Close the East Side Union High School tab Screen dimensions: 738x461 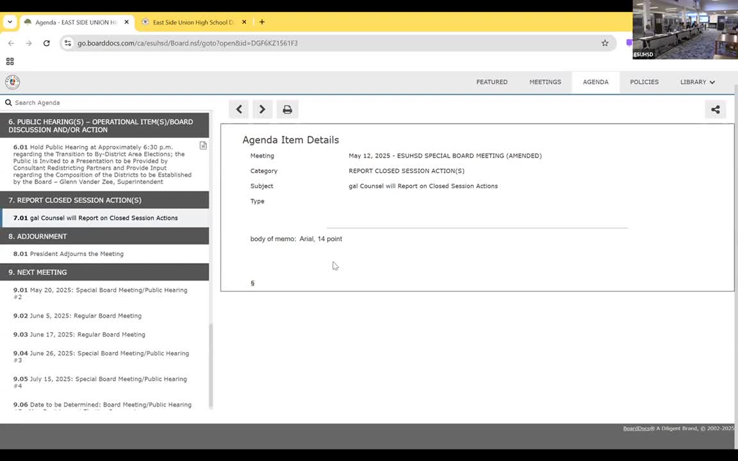point(244,22)
